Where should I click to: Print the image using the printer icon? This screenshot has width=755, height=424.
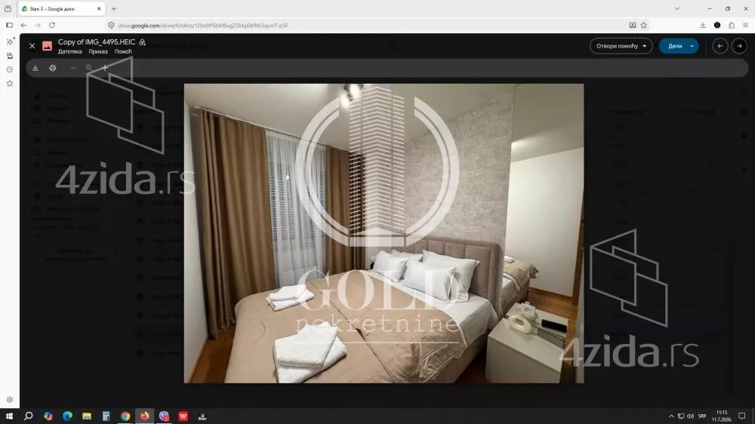(53, 69)
